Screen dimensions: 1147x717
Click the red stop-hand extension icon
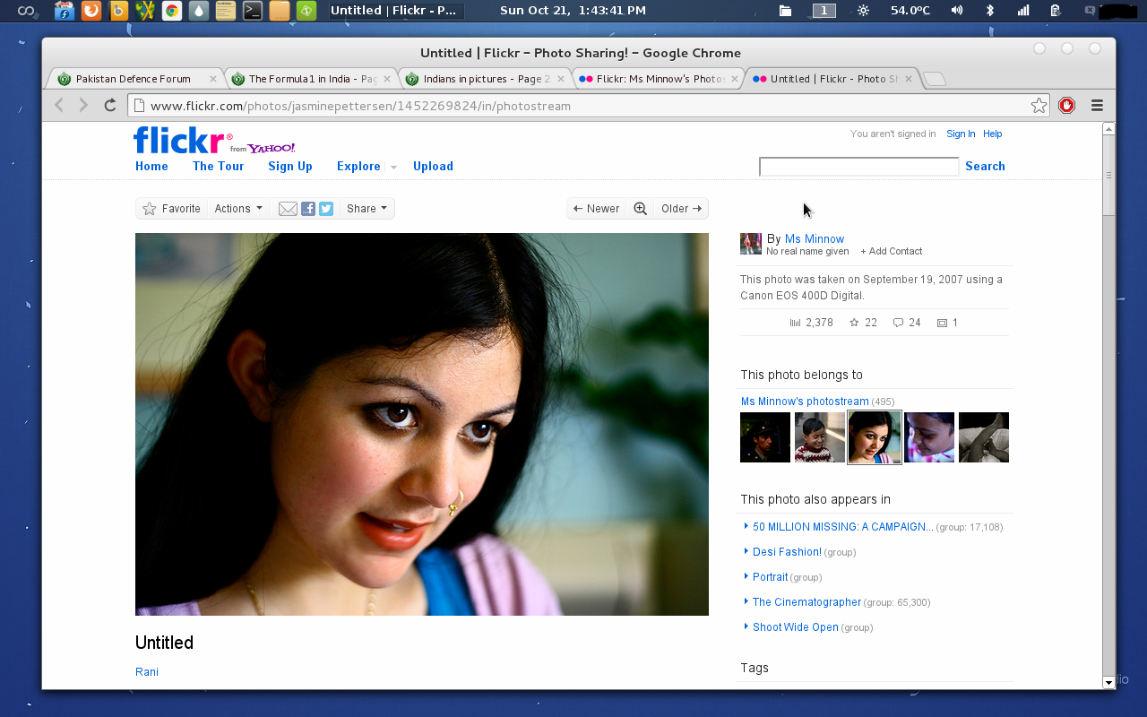(1066, 106)
